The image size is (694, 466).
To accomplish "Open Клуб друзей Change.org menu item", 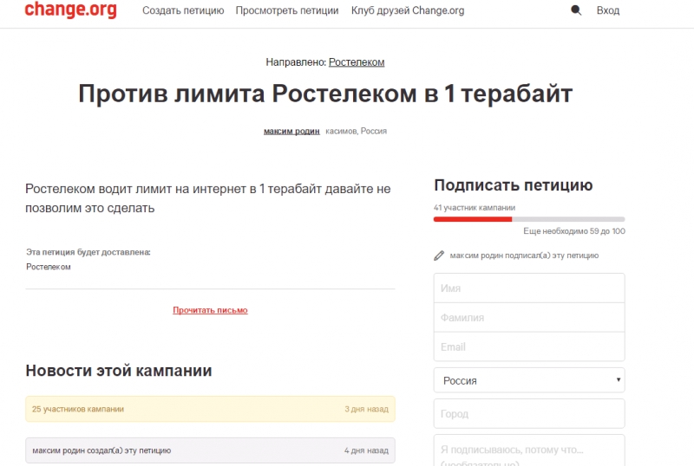I will click(x=408, y=10).
